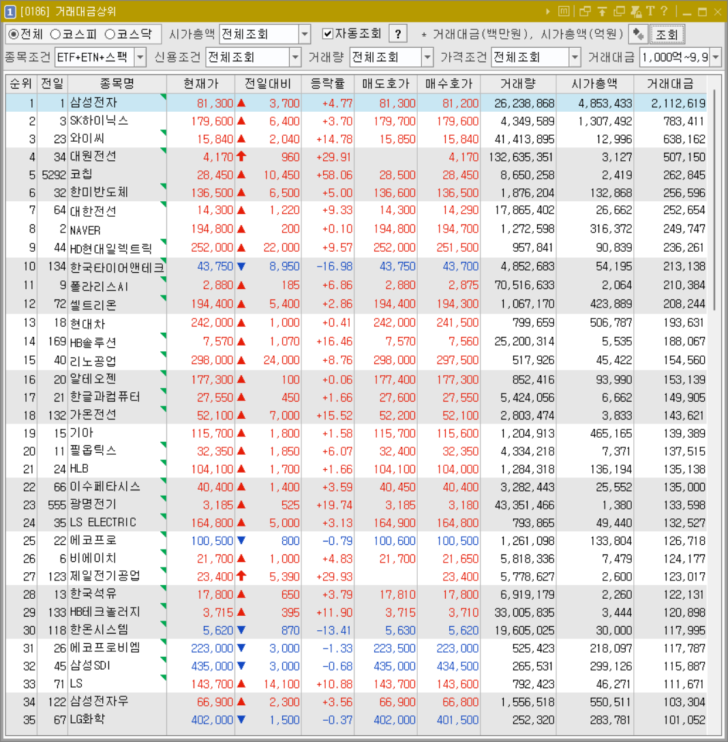The height and width of the screenshot is (742, 728).
Task: Select the 대원전선 stock name
Action: 93,157
